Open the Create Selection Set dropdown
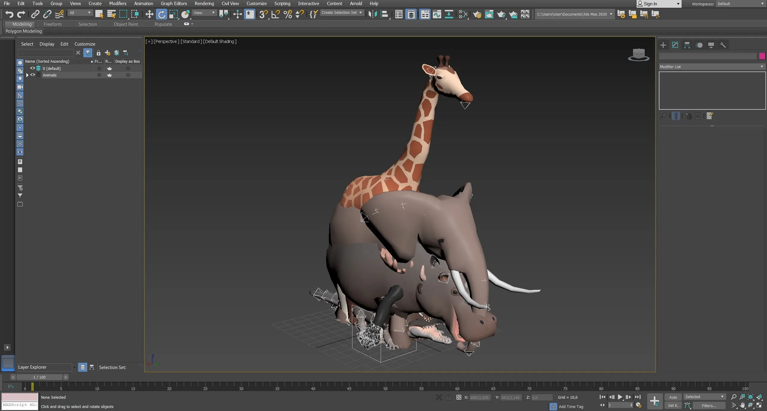The image size is (767, 411). (x=342, y=13)
